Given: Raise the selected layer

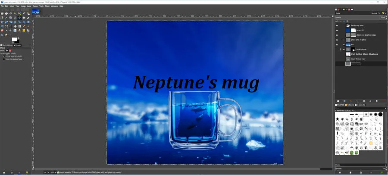Looking at the screenshot, I should (351, 101).
